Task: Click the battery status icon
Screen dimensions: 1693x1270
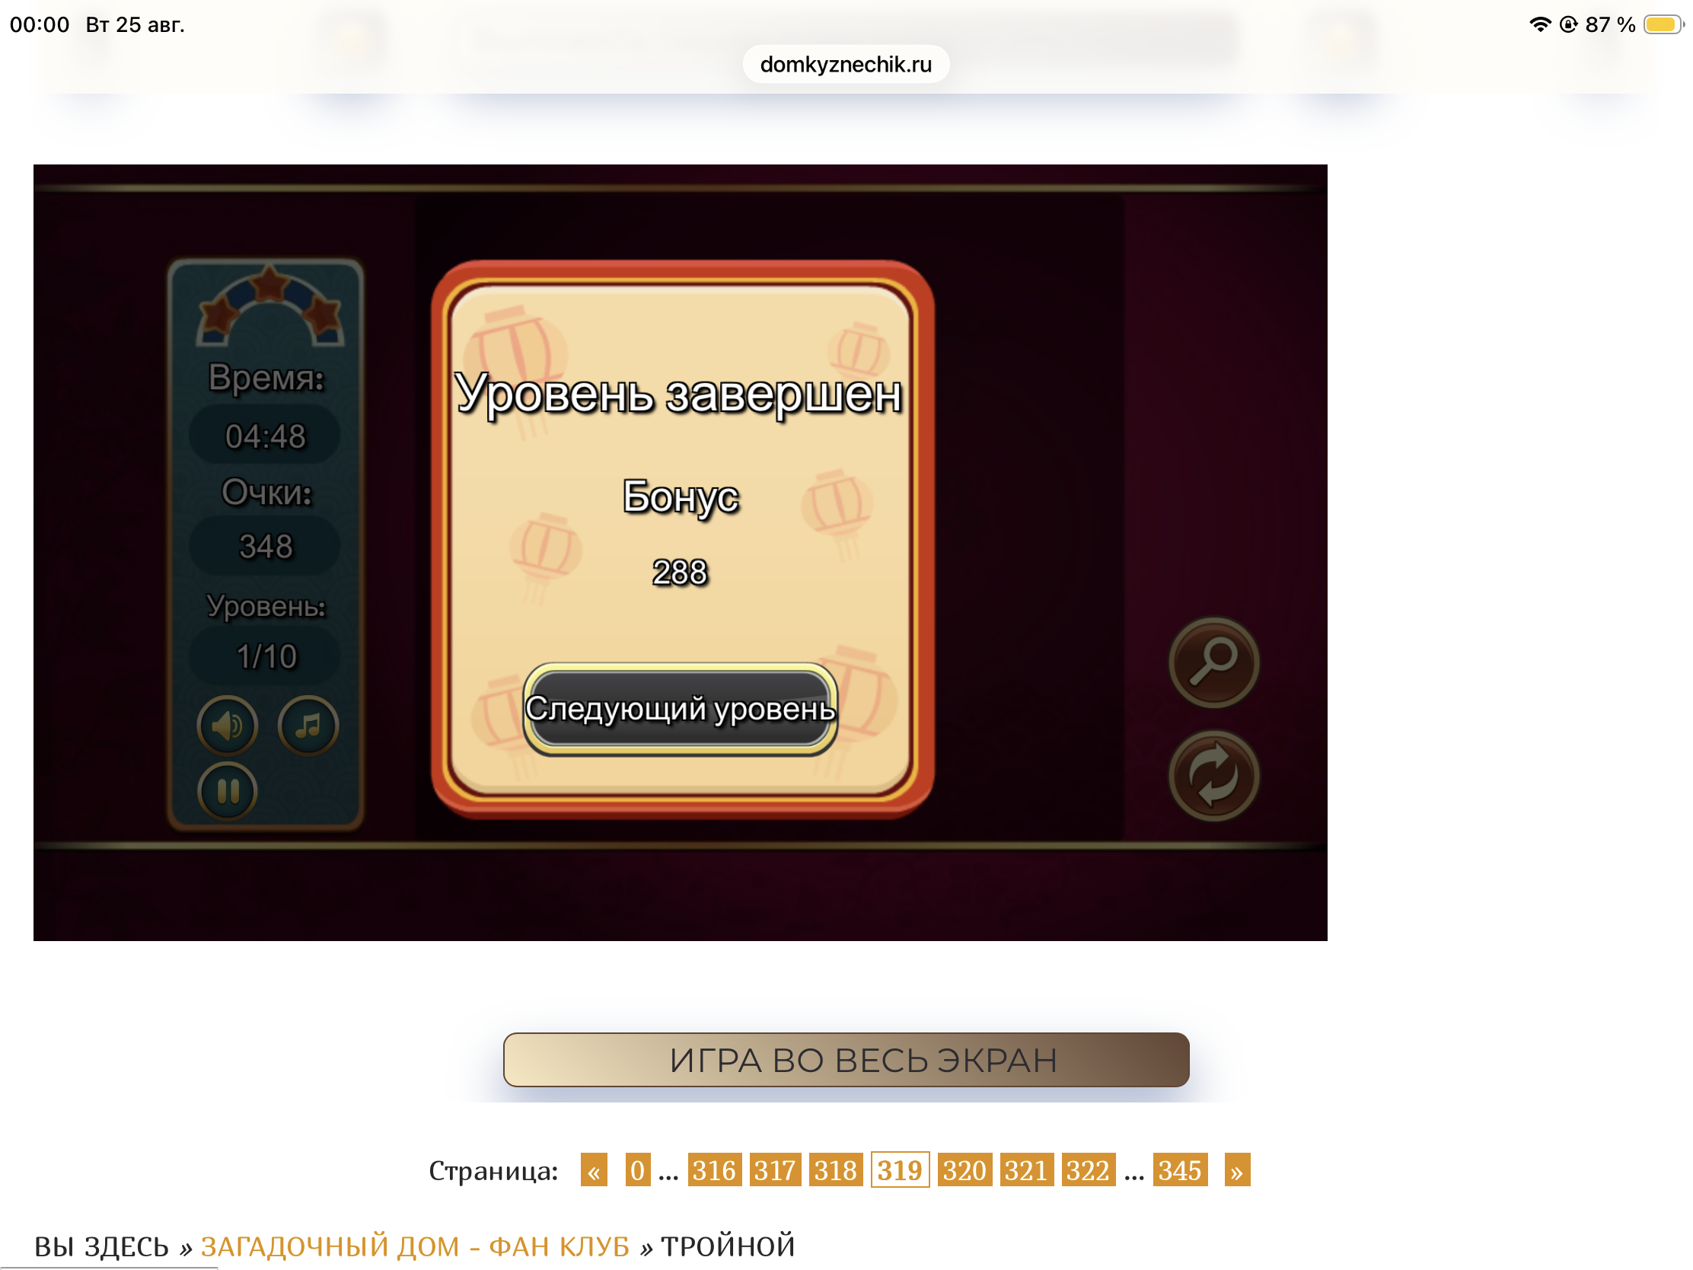Action: point(1663,24)
